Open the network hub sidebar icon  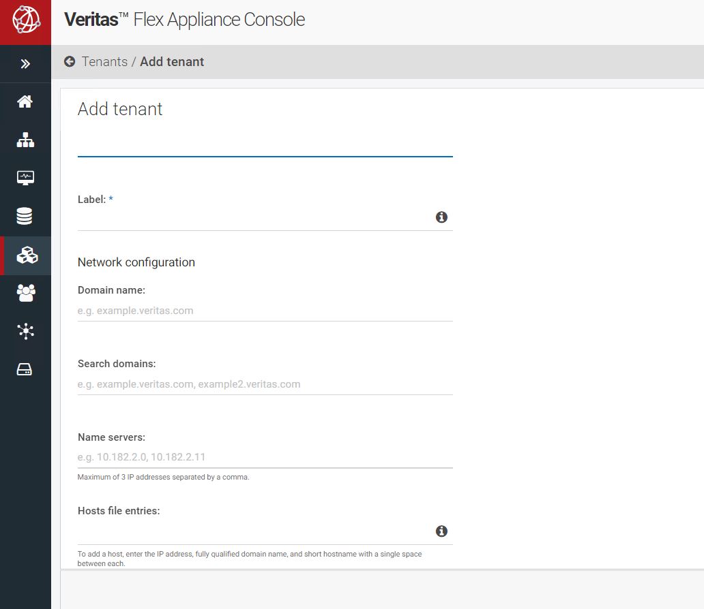(25, 331)
